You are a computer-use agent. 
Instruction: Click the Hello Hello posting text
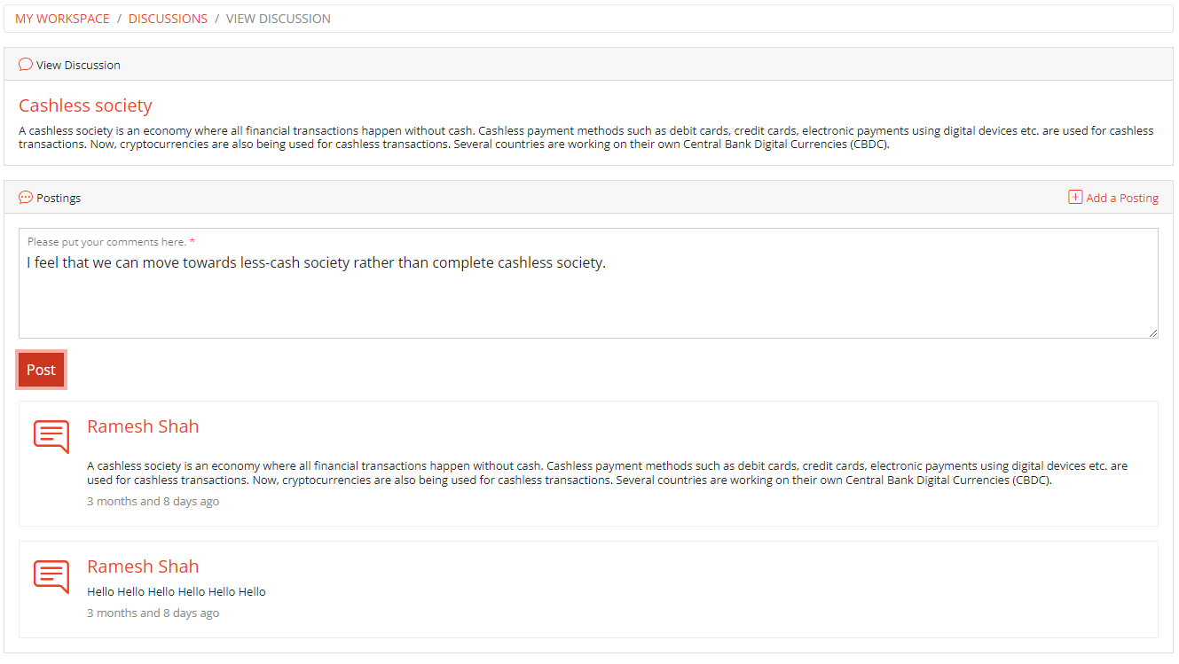(177, 592)
